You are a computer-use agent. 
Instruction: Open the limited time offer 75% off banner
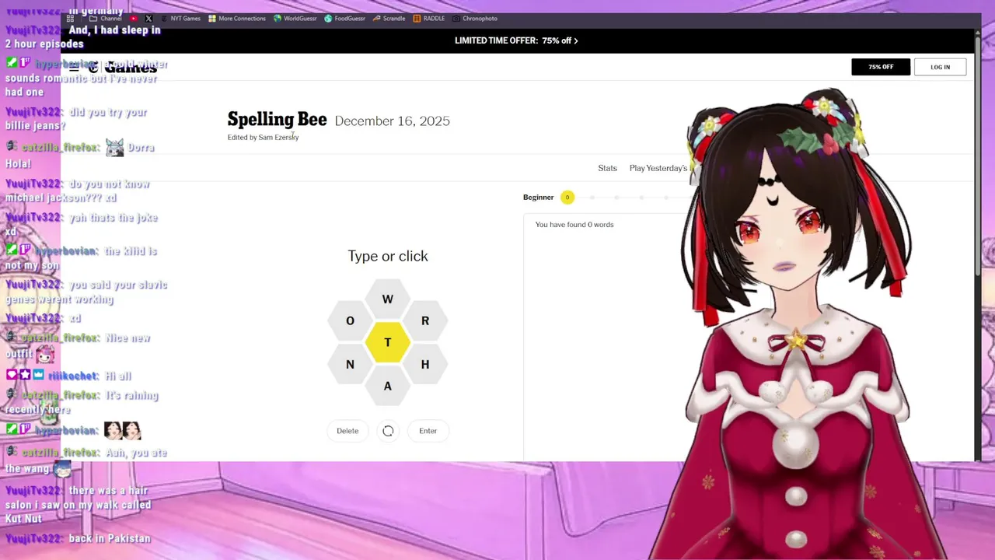516,40
